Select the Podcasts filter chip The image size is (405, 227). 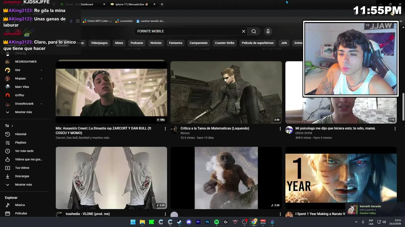click(x=137, y=43)
